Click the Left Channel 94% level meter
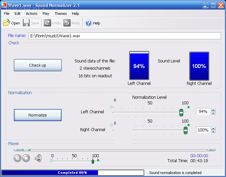 pos(139,65)
